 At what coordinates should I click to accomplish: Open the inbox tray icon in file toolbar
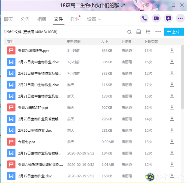[139, 32]
